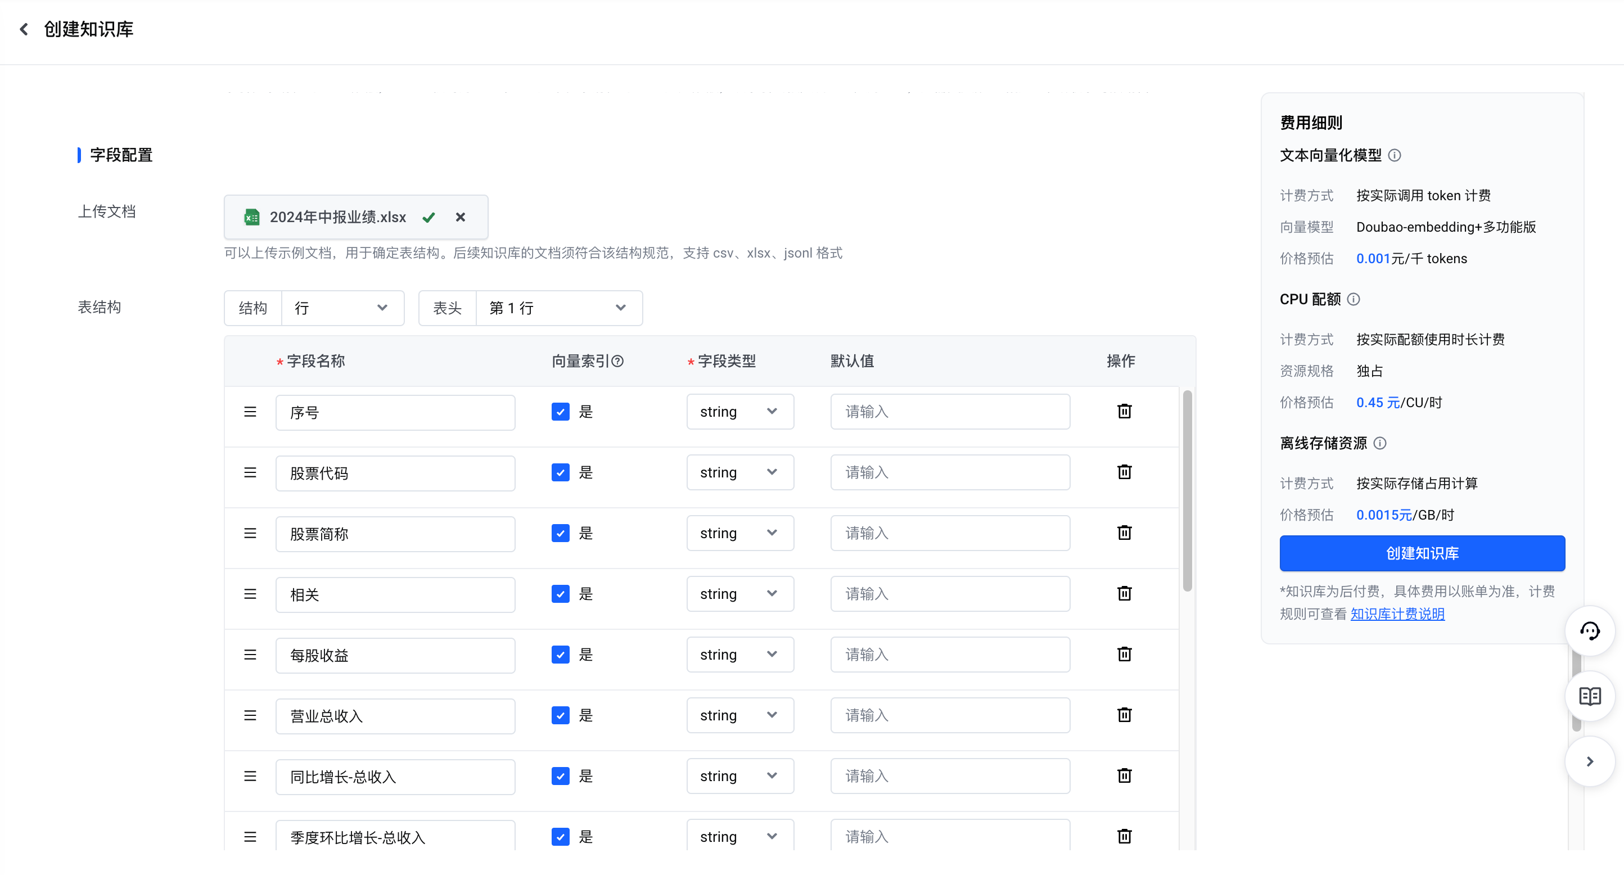Delete the 相关 field row
Viewport: 1624px width, 875px height.
coord(1124,593)
